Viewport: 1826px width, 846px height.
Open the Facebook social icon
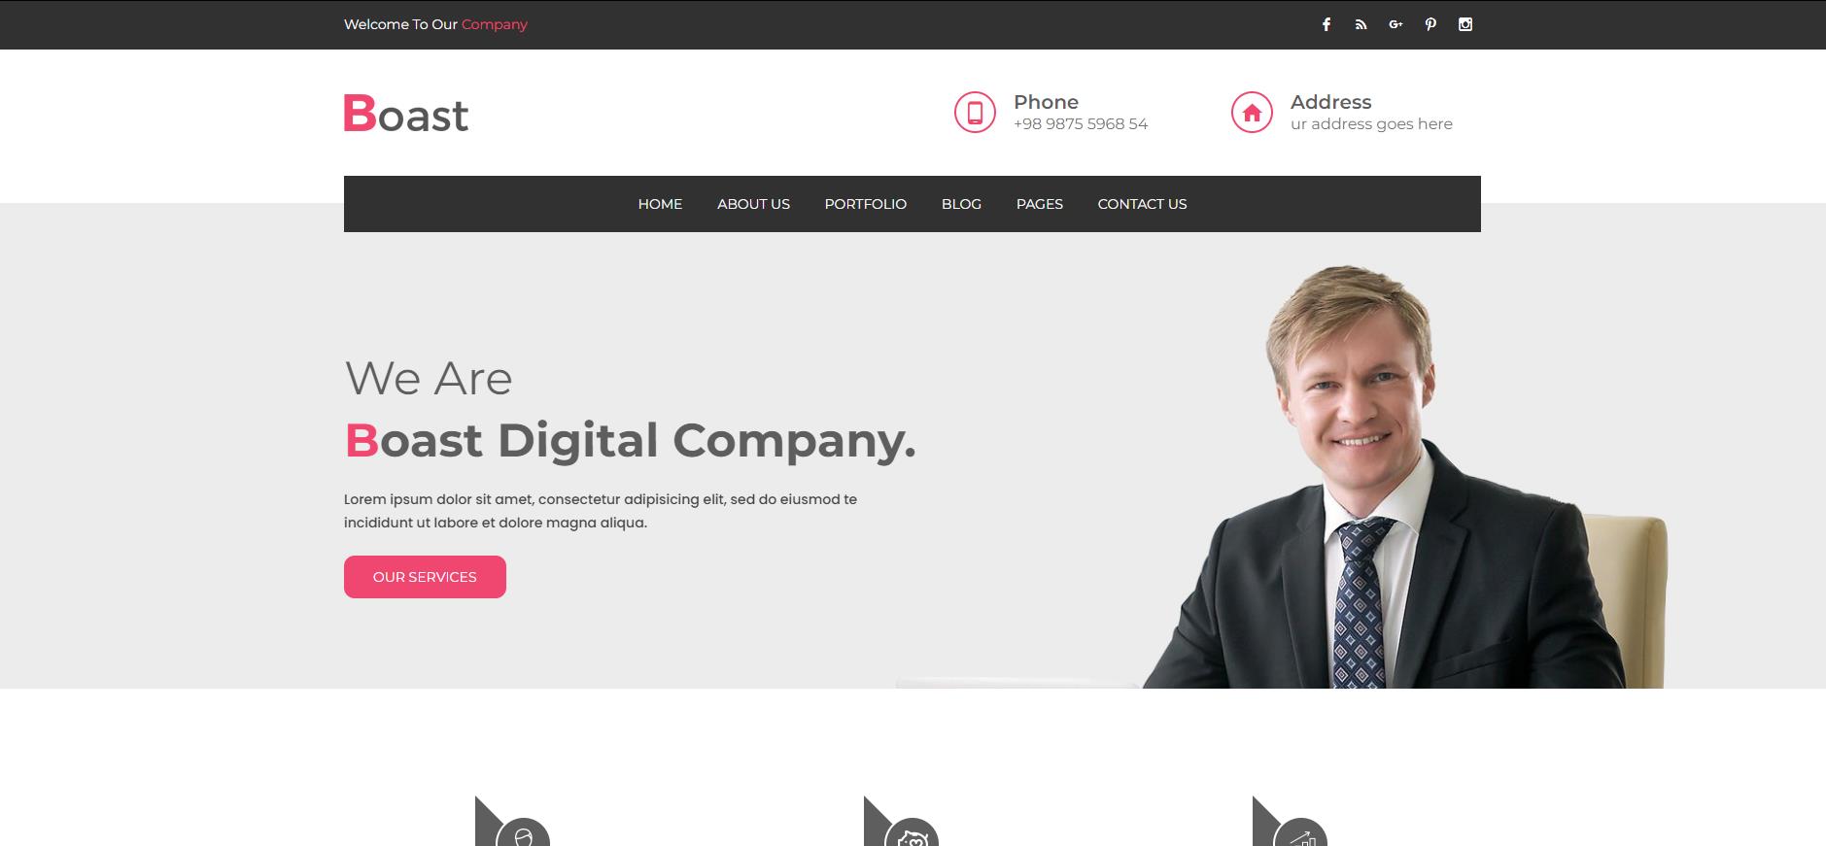point(1326,24)
